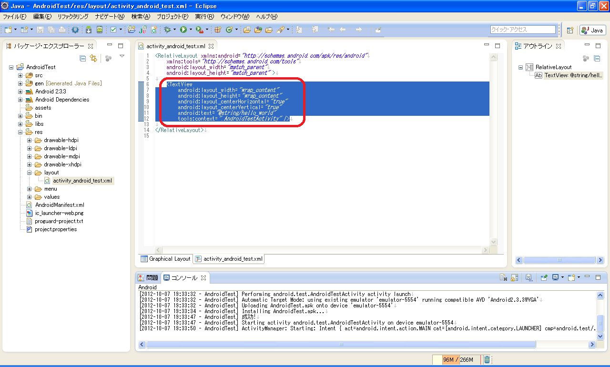Select the Java perspective button

[593, 30]
